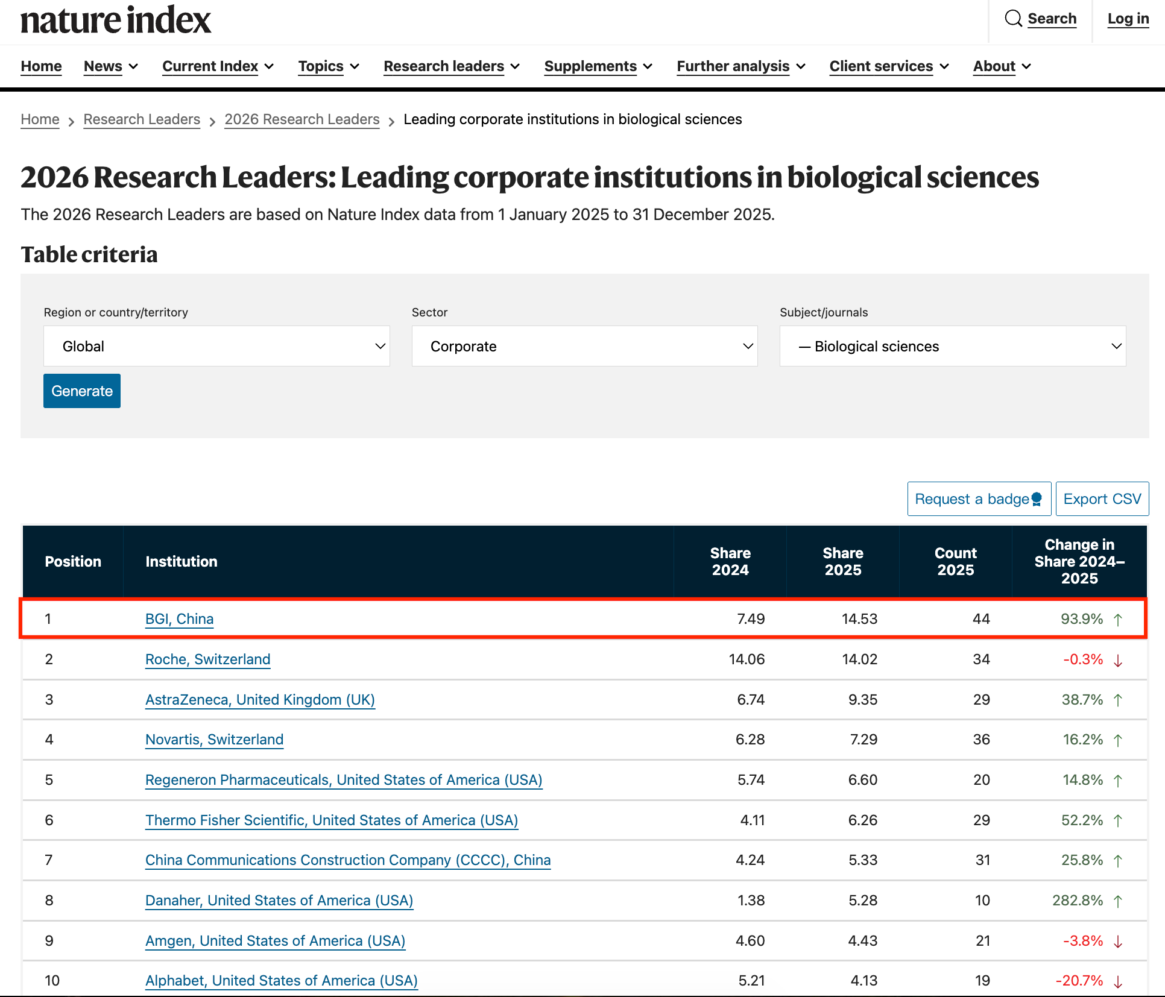Click the Log in link

[1128, 19]
